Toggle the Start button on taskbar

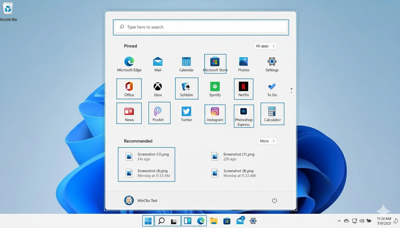148,221
